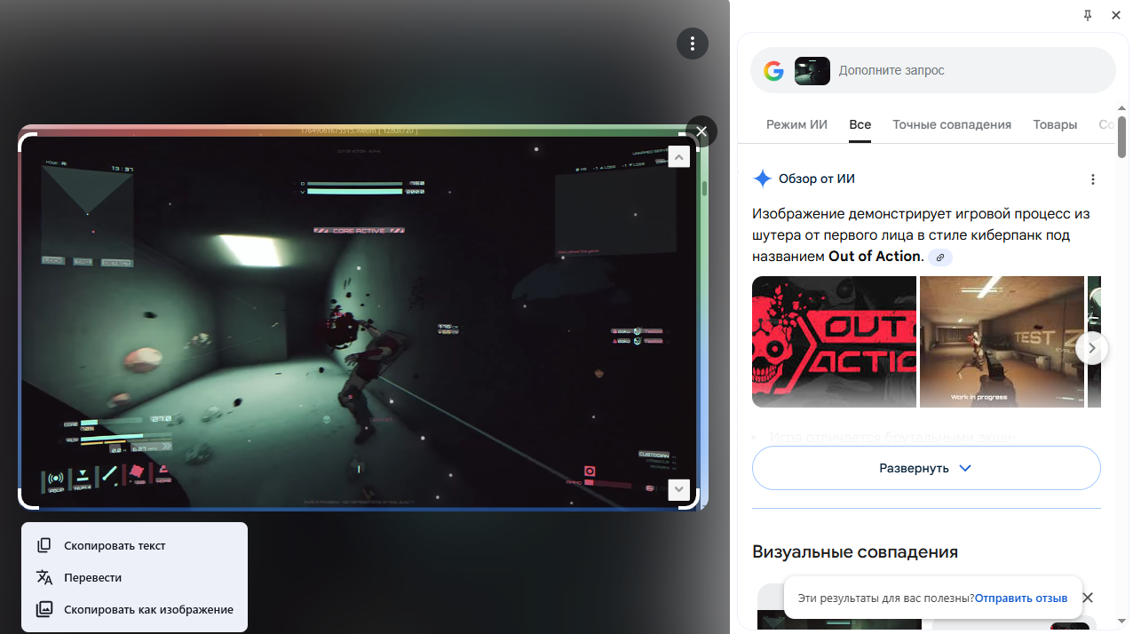The height and width of the screenshot is (634, 1133).
Task: Click the Google logo in search box
Action: point(773,71)
